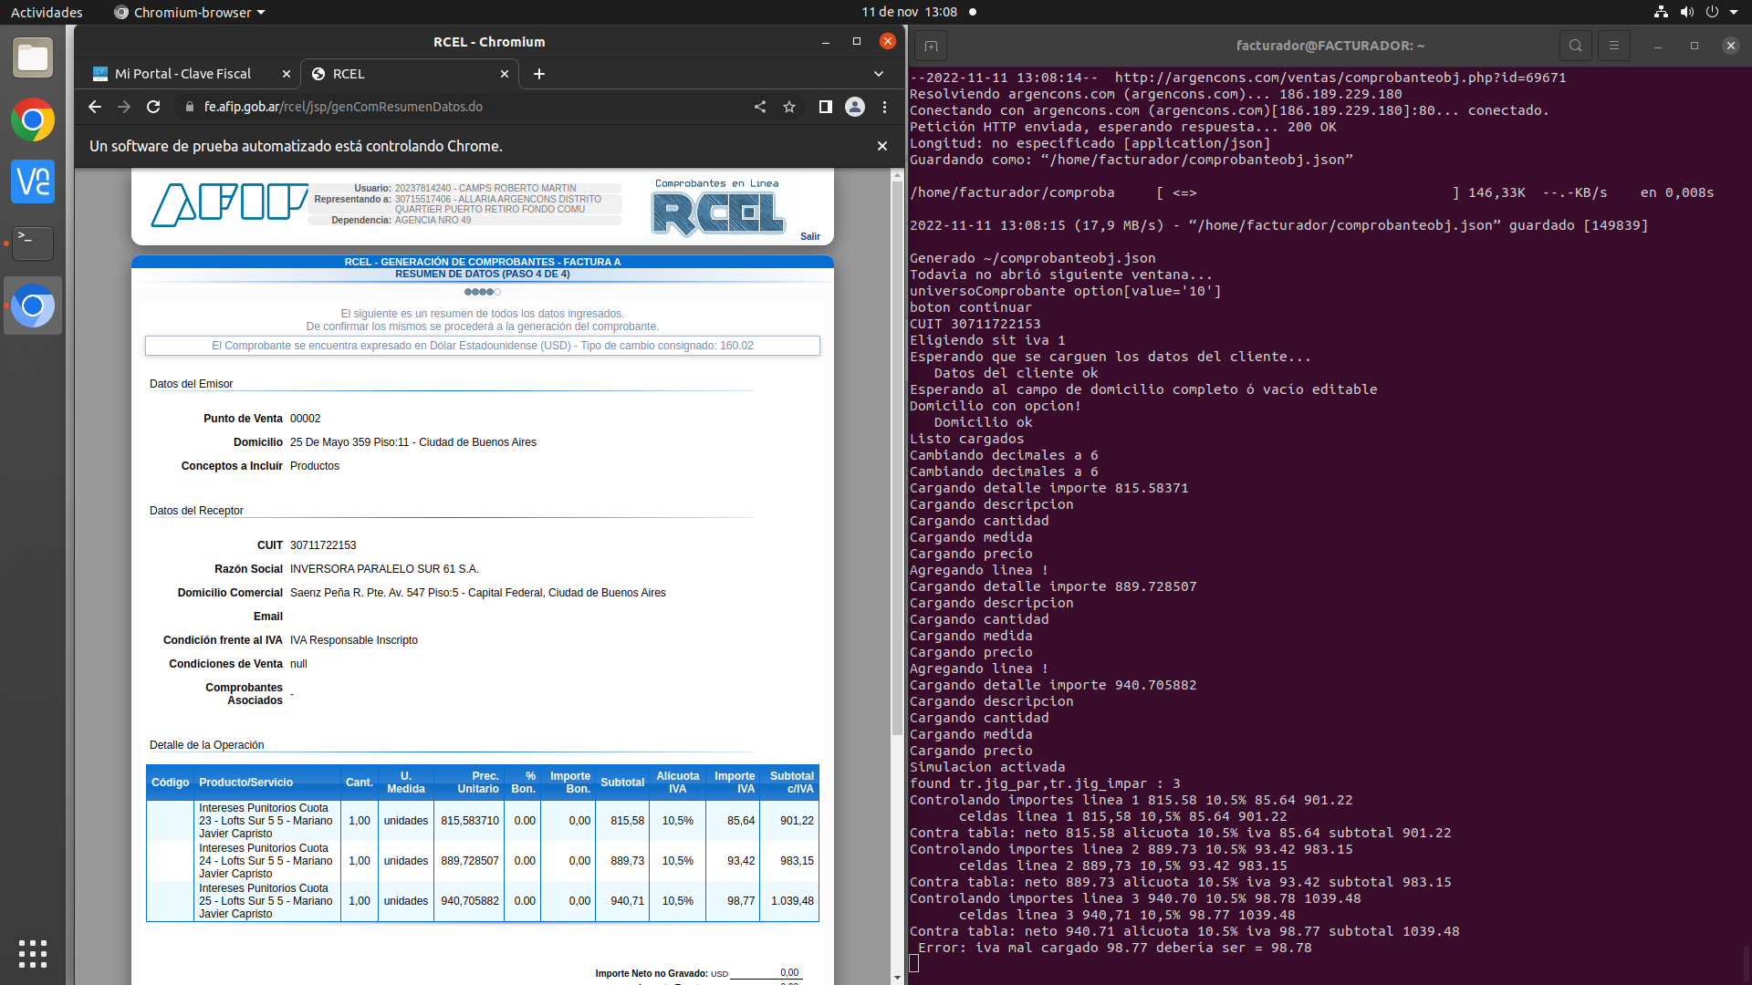1752x985 pixels.
Task: Open Actividades overview
Action: tap(47, 12)
